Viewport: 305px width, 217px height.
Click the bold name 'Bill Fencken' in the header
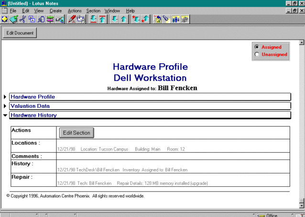(177, 88)
